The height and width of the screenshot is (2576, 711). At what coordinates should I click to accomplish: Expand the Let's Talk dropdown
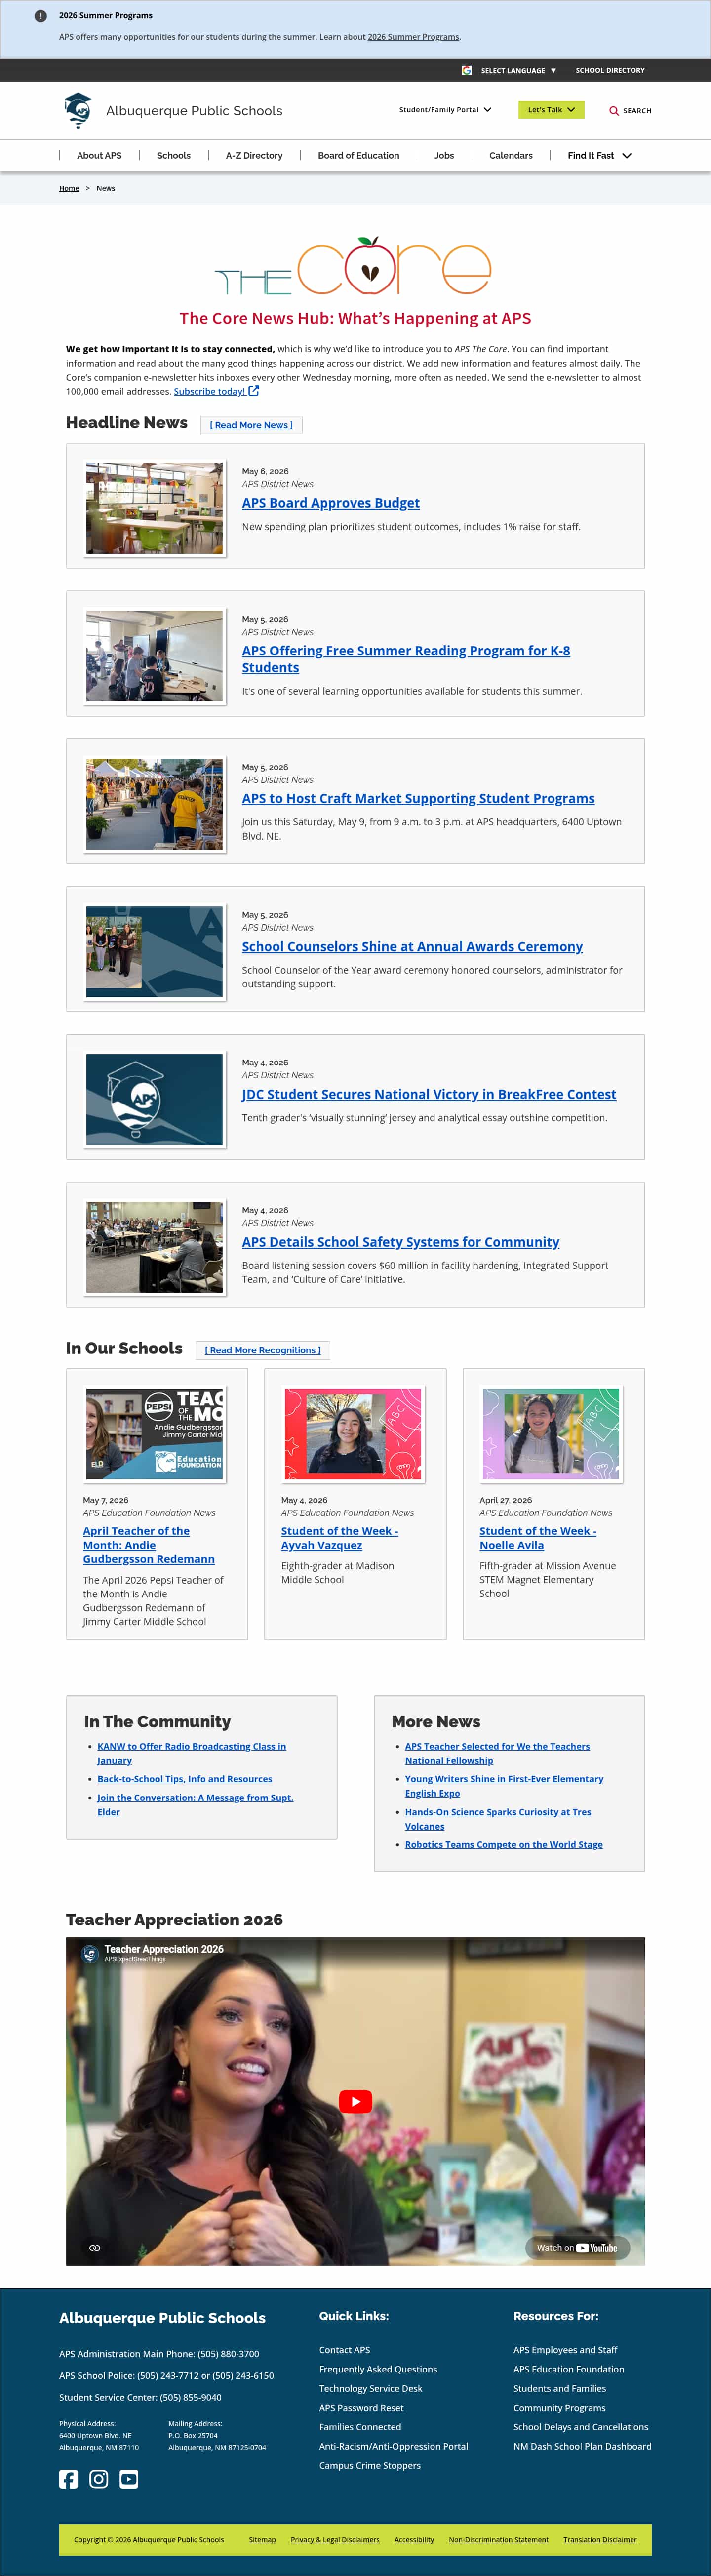coord(551,110)
